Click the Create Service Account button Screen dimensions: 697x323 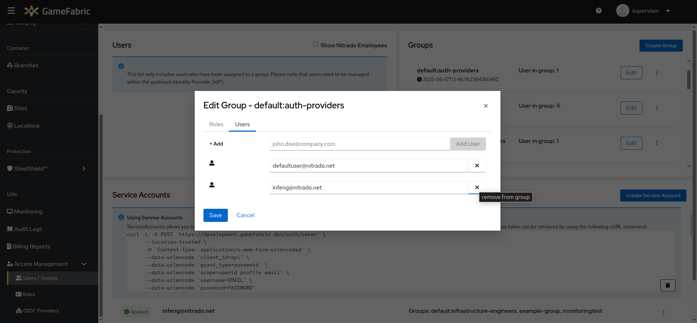tap(653, 195)
